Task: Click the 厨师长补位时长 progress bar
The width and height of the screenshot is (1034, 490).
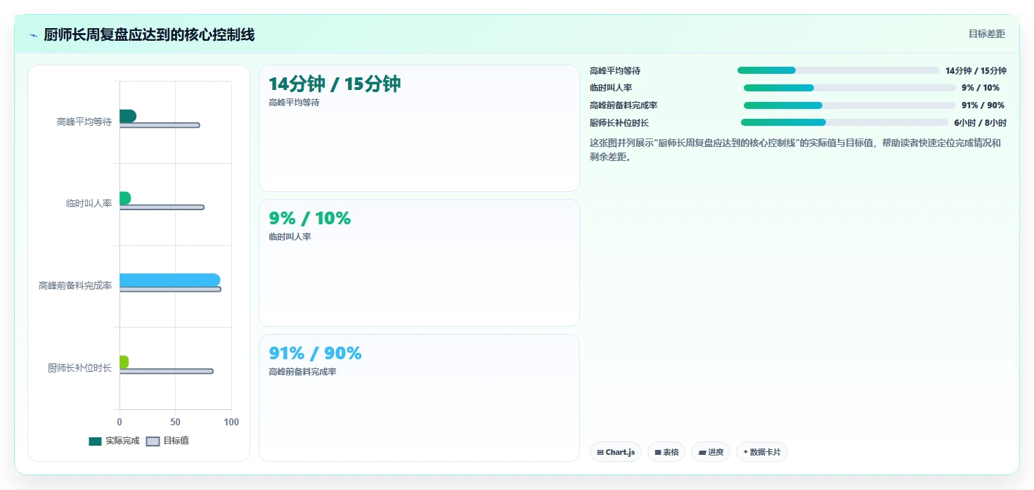Action: tap(844, 122)
